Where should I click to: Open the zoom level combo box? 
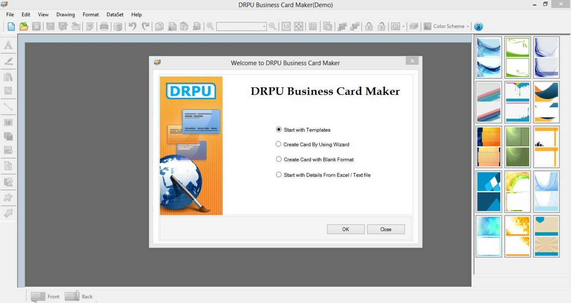[x=242, y=27]
